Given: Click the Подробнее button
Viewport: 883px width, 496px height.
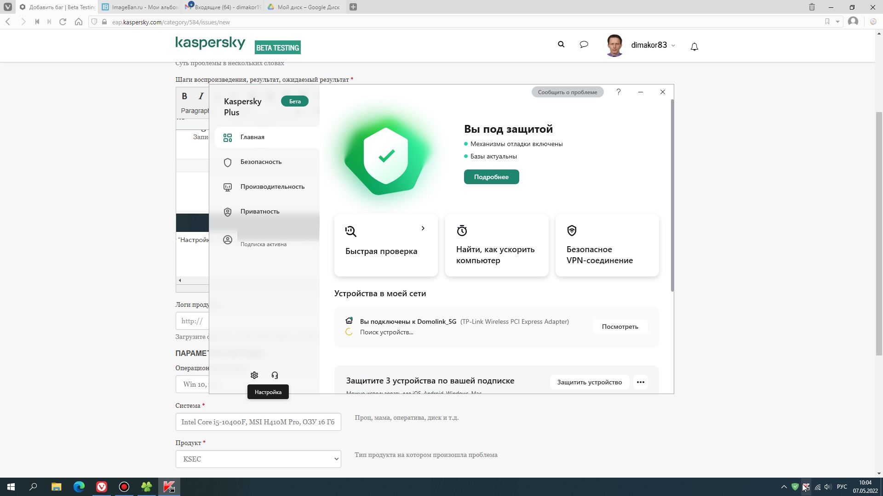Looking at the screenshot, I should pos(491,177).
